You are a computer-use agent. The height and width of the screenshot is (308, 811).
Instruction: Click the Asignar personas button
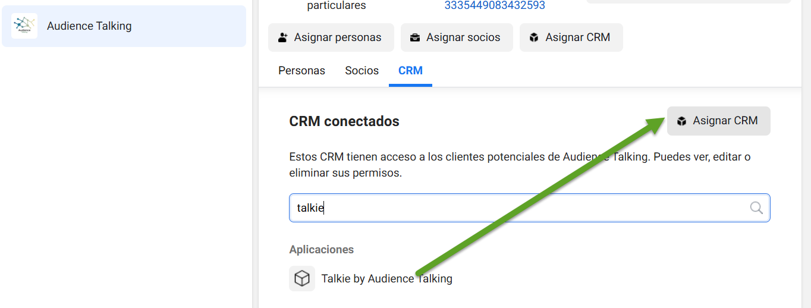pos(331,37)
